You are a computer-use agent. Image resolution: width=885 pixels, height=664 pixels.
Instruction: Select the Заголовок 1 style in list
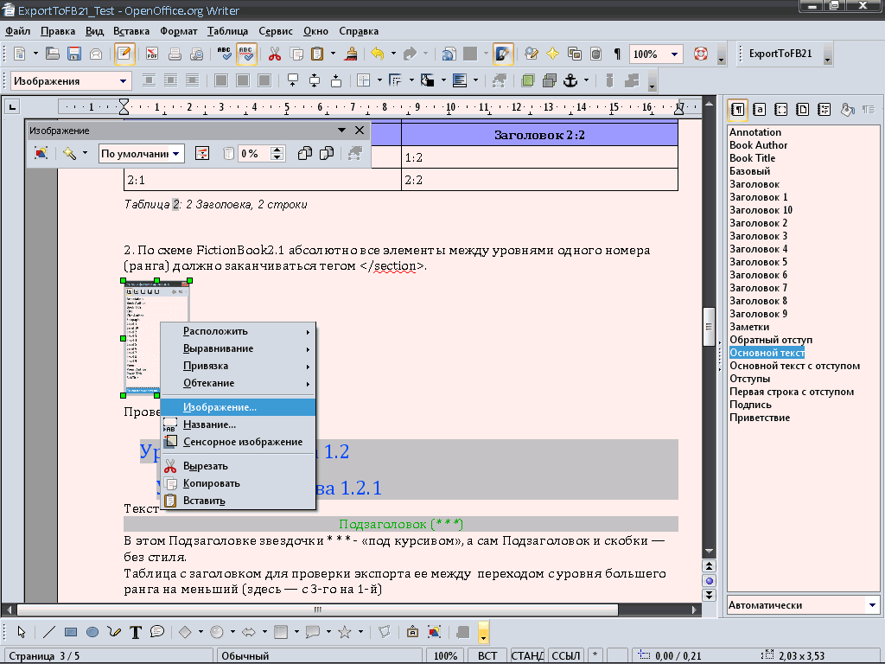click(758, 197)
